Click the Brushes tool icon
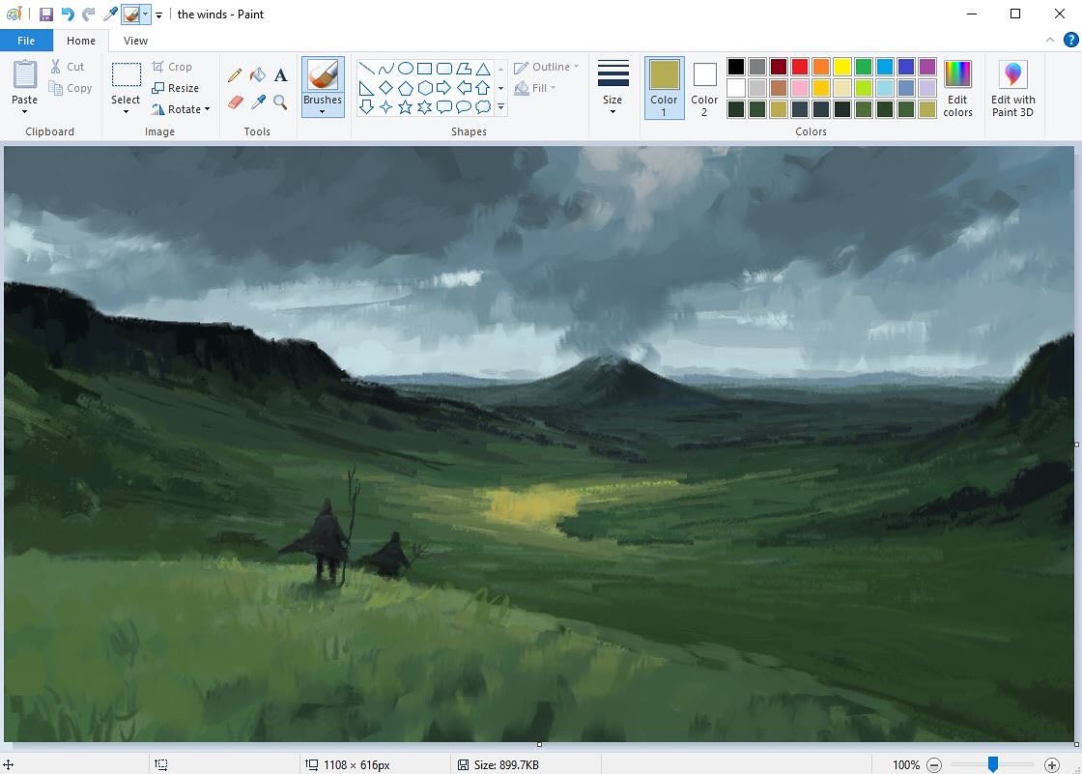Screen dimensions: 1082x774 pos(323,74)
